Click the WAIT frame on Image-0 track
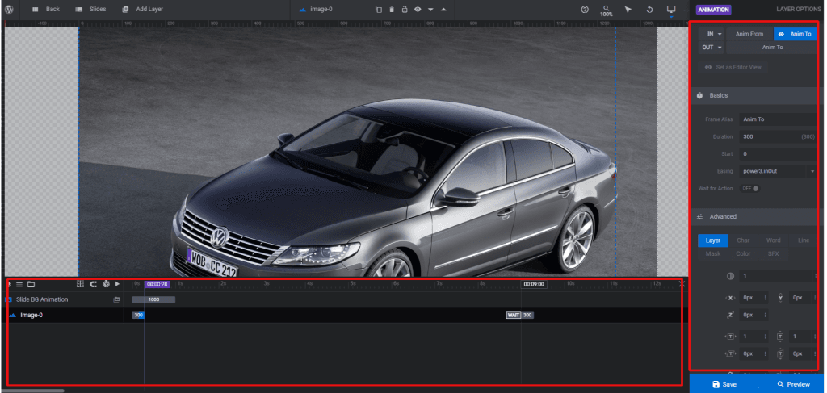Image resolution: width=827 pixels, height=393 pixels. pyautogui.click(x=514, y=315)
